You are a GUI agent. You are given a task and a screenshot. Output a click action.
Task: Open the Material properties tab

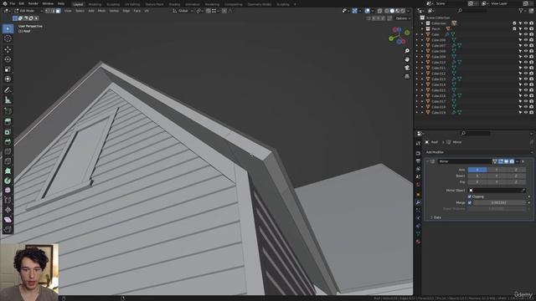click(x=418, y=242)
